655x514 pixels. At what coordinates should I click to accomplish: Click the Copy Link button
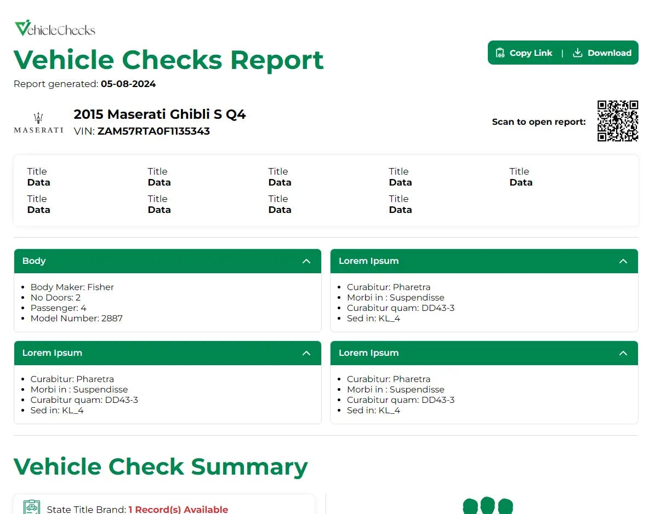(x=523, y=53)
